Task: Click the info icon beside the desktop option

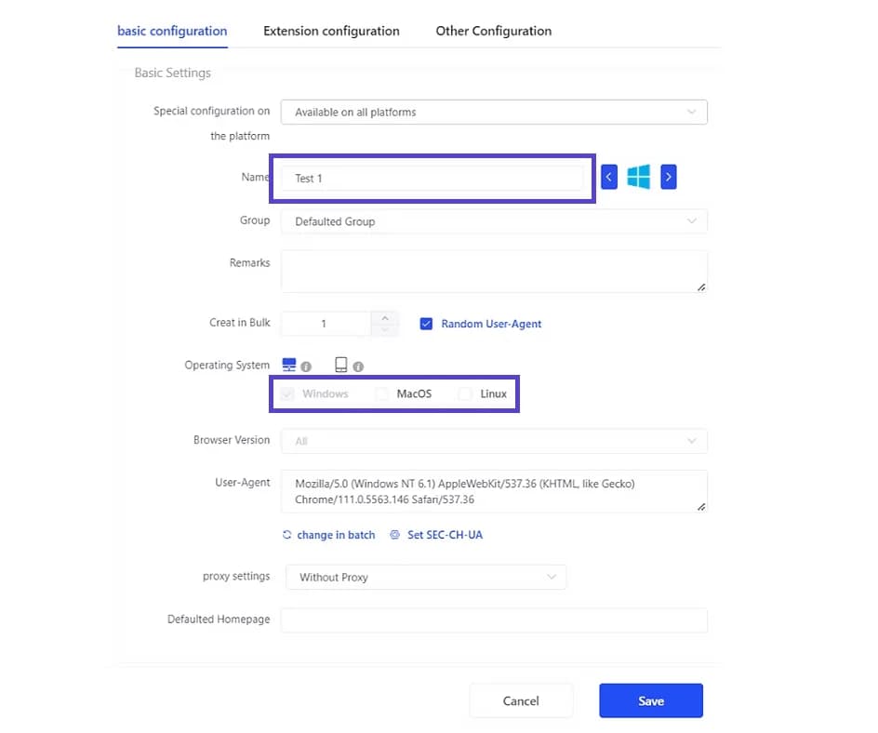Action: pyautogui.click(x=305, y=366)
